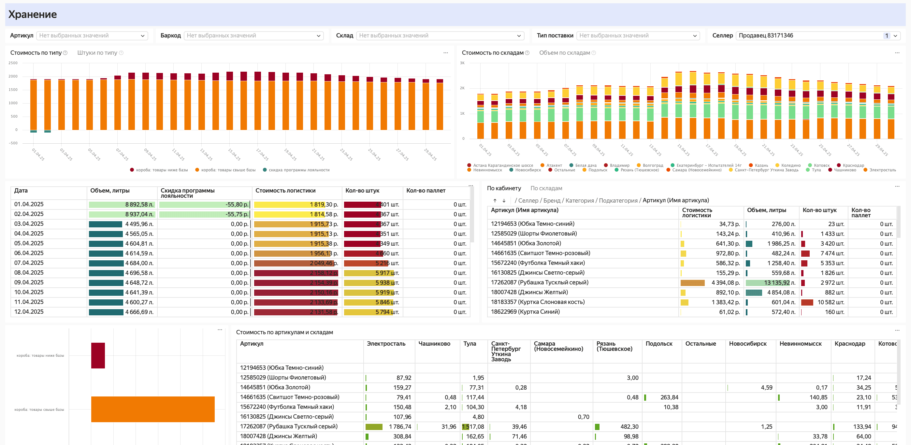Go to Селлер breadcrumb level
Screen dimensions: 911x445
(528, 200)
